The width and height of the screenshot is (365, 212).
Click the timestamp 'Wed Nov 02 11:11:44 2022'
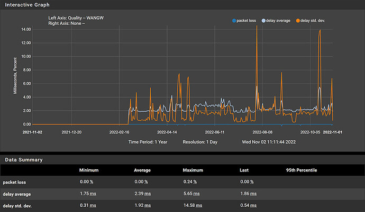click(269, 142)
